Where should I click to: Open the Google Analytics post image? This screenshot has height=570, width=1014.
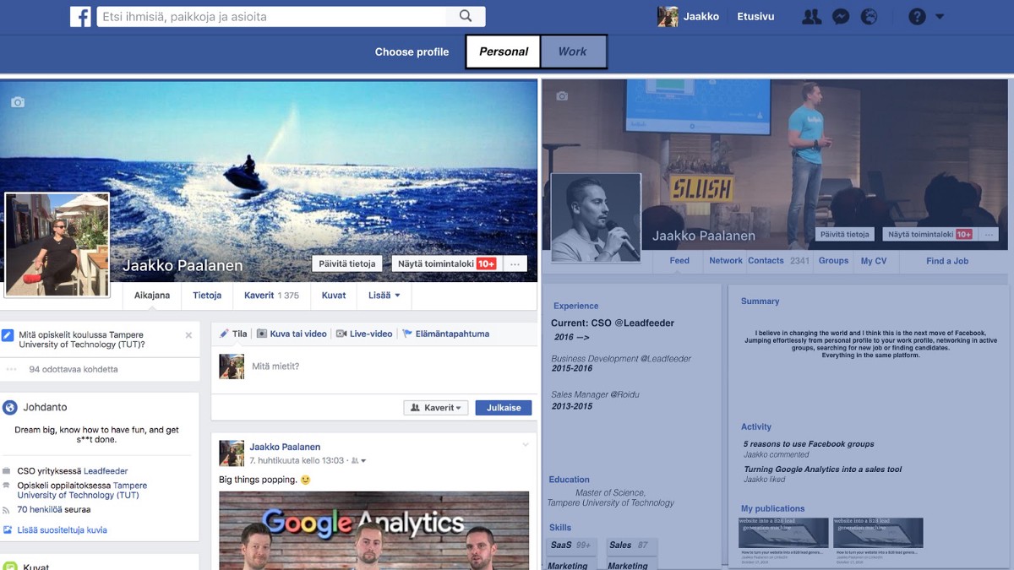[x=374, y=530]
